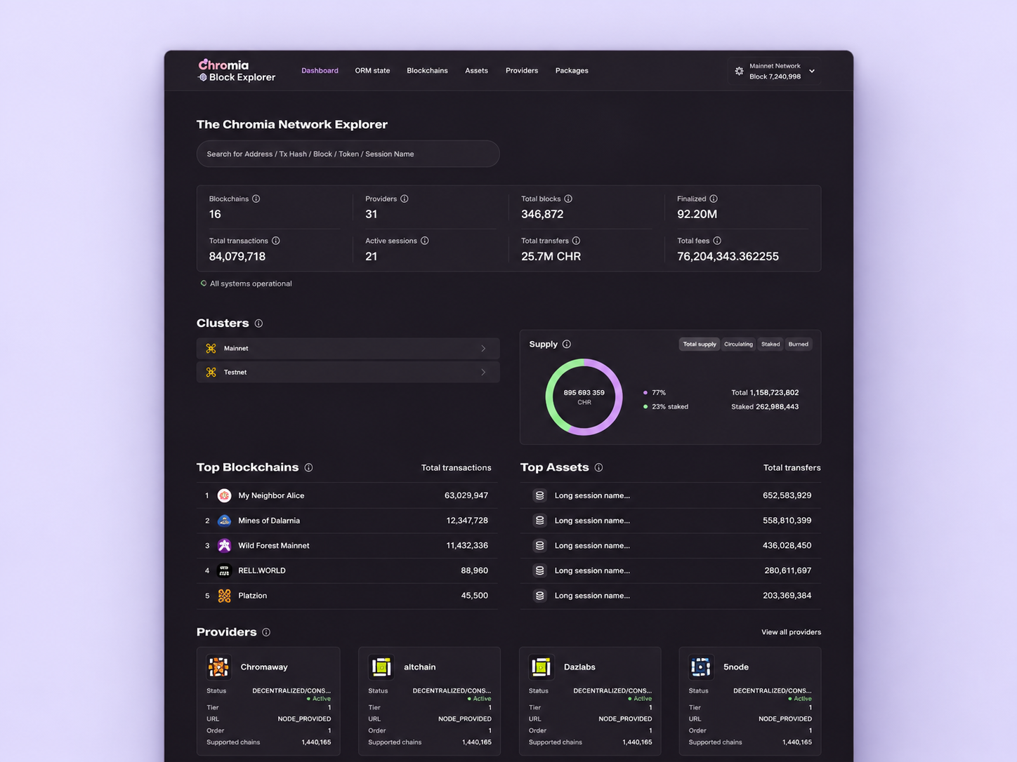Click asset icon in 652,583,929 row
Image resolution: width=1017 pixels, height=762 pixels.
(539, 495)
